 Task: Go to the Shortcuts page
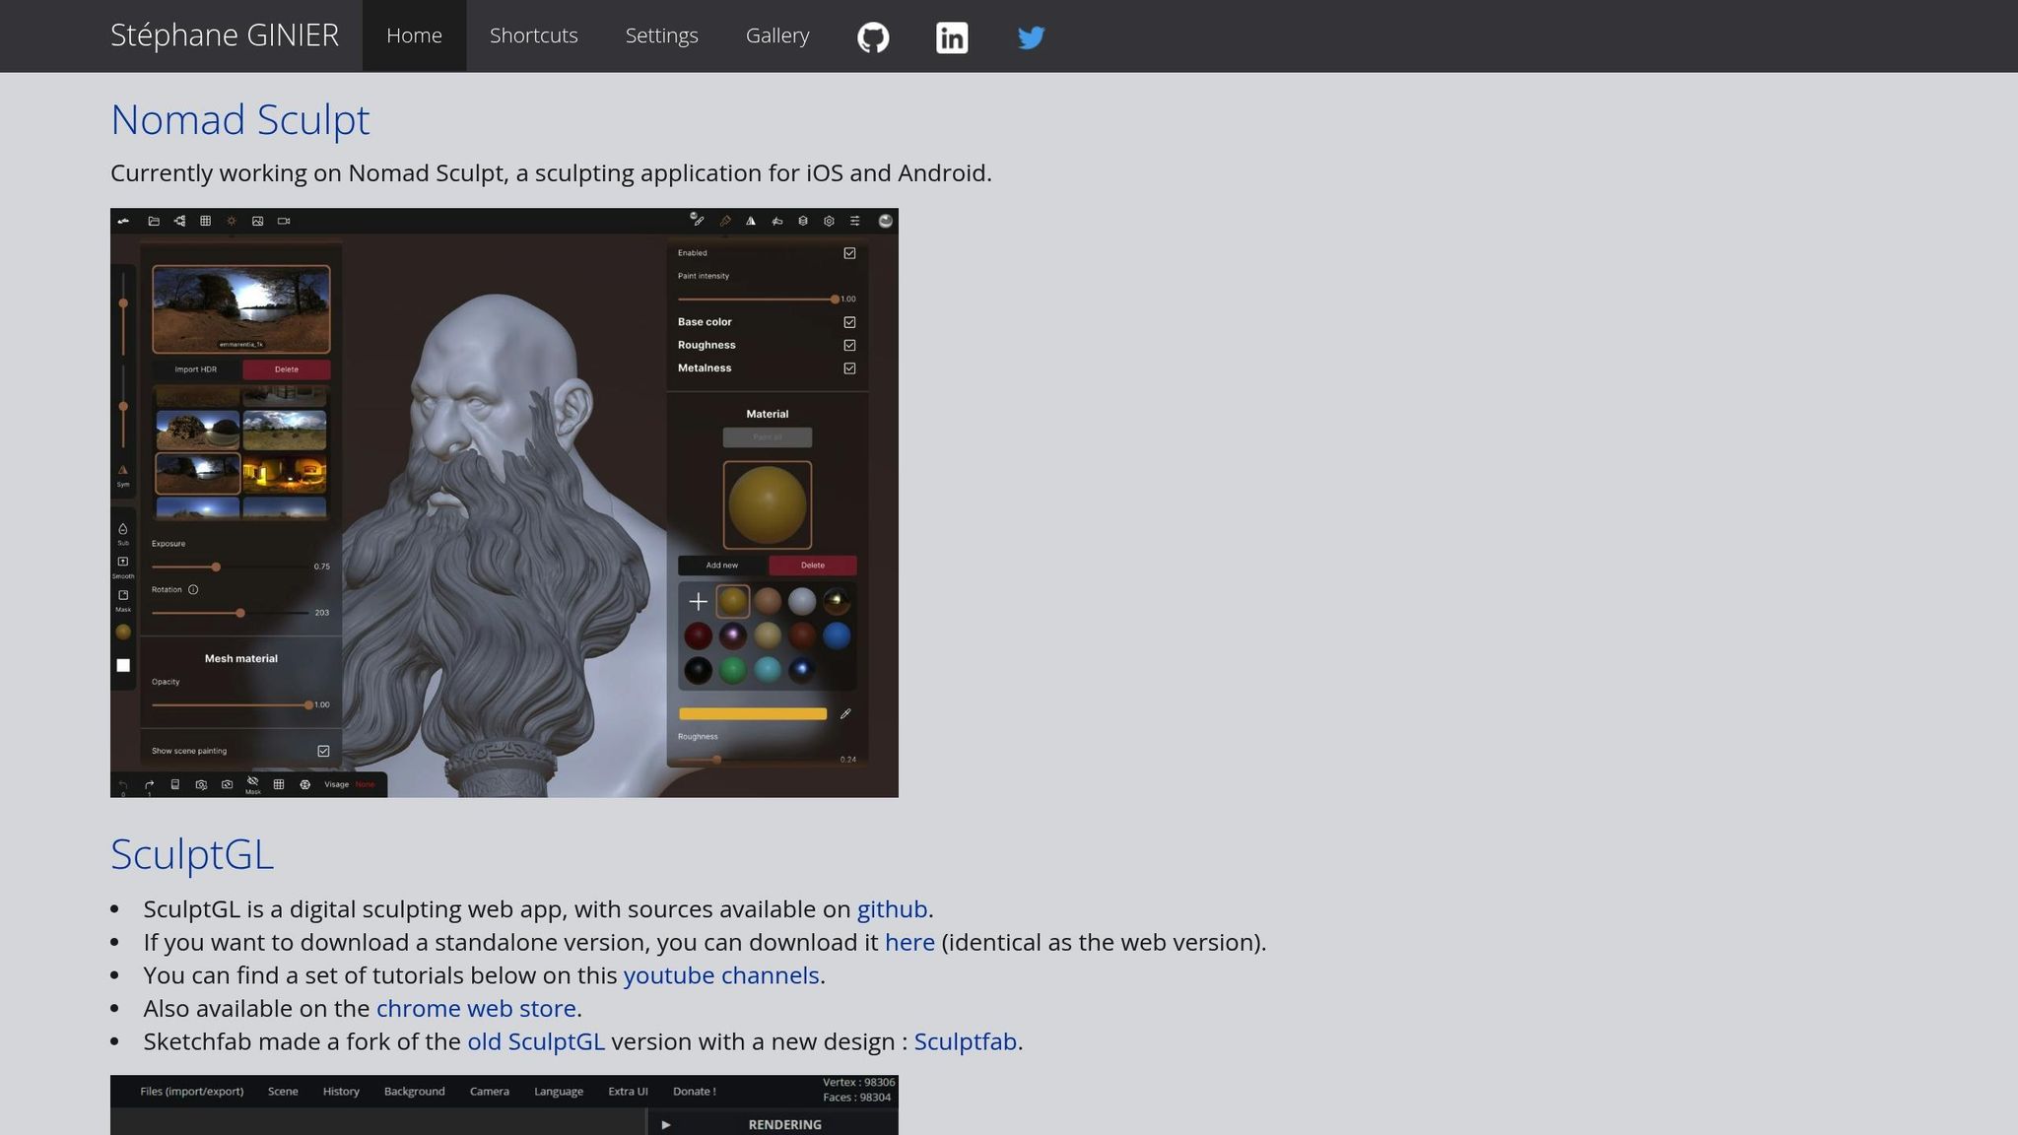click(x=533, y=35)
